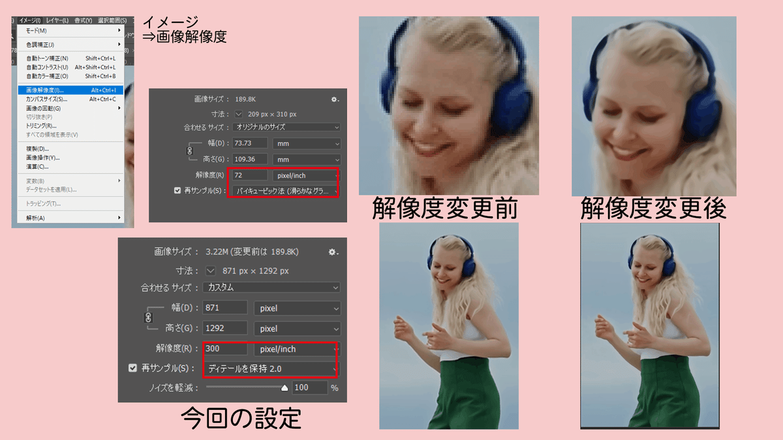
Task: Open the オリジナルのサイズ fit-to dropdown
Action: (x=287, y=127)
